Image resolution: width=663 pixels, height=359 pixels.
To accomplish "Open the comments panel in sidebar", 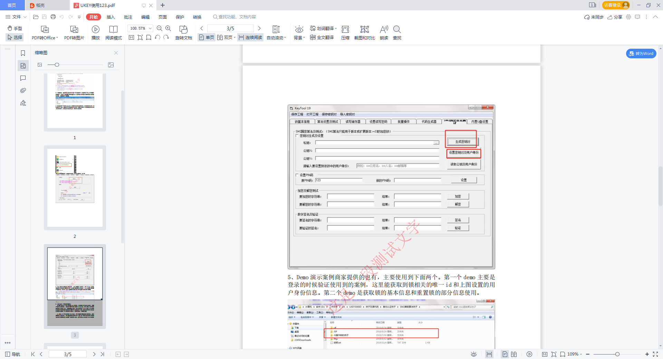I will [x=23, y=78].
